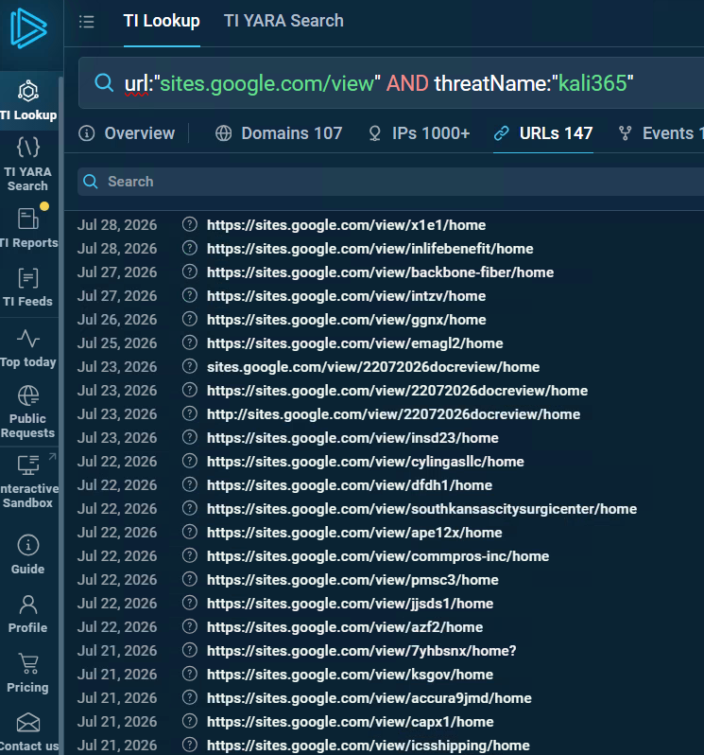Open the http://sites.google.com/view/22072026docreview/home link
This screenshot has height=755, width=704.
393,414
